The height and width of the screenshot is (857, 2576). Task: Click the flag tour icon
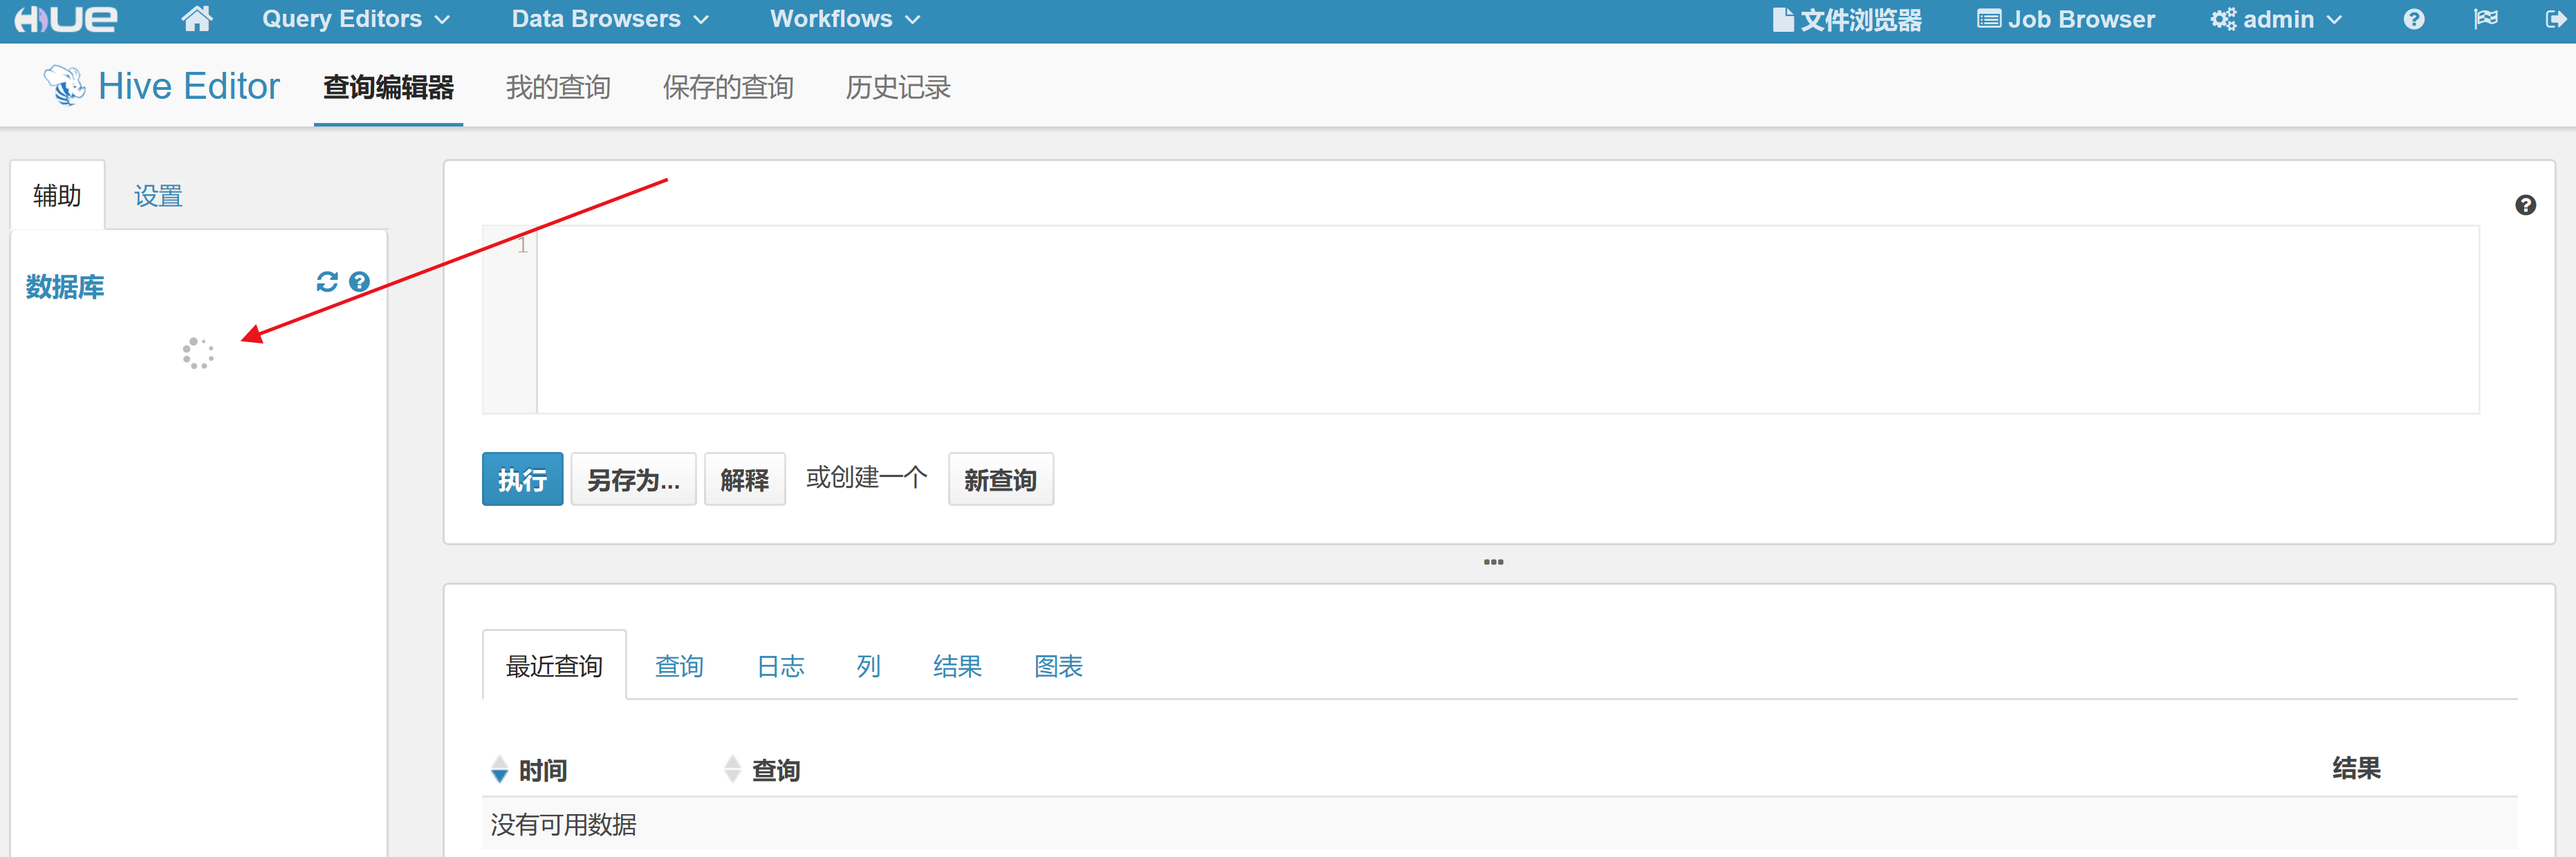coord(2485,19)
